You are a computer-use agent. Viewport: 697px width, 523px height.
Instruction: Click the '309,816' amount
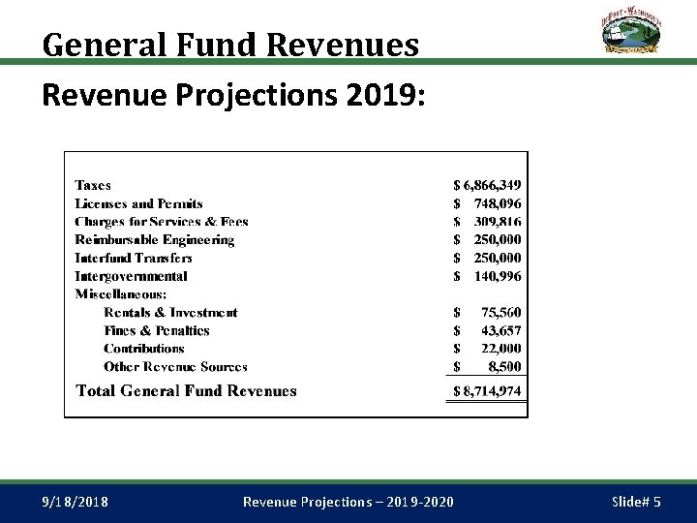(x=498, y=222)
